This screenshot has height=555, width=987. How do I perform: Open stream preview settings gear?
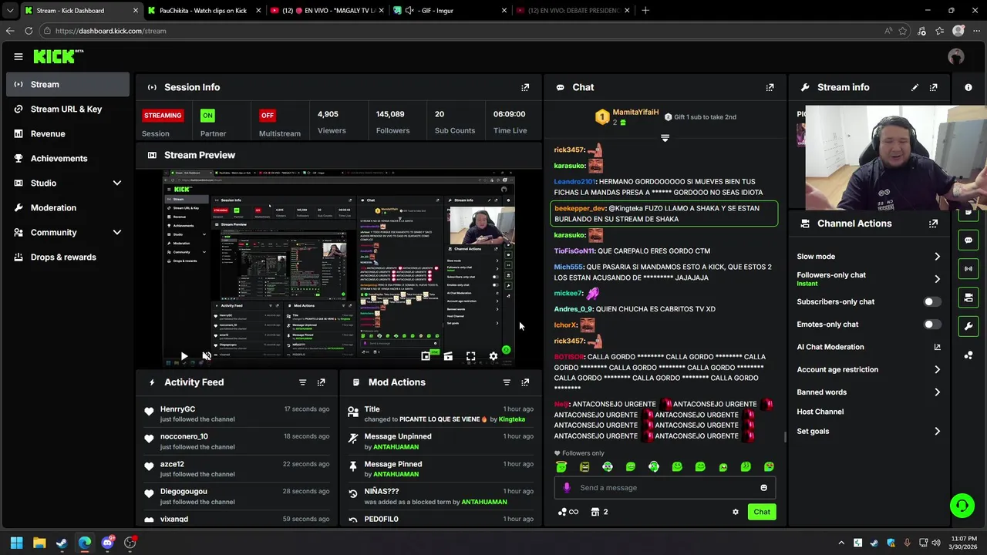[x=493, y=356]
